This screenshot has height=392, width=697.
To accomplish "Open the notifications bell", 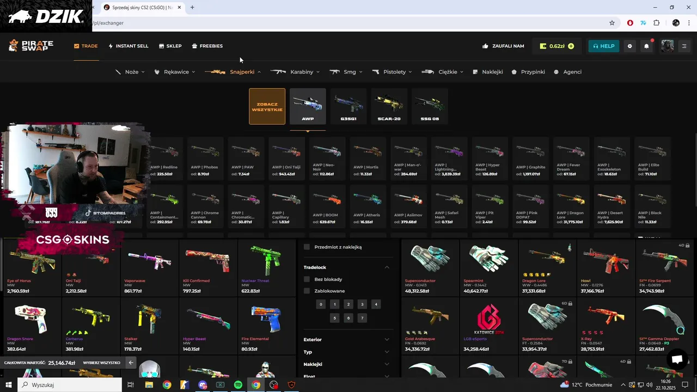I will pos(646,46).
